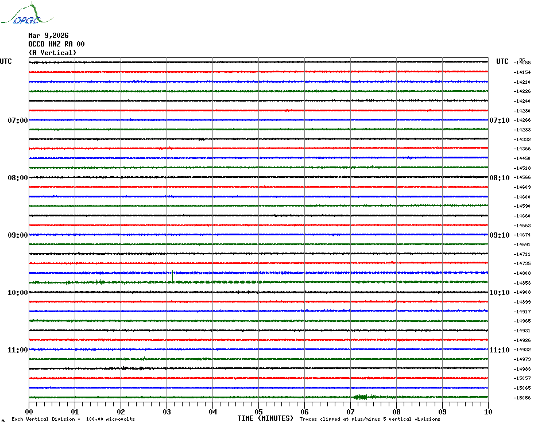Click the Mar 9,2026 date text

click(x=48, y=36)
